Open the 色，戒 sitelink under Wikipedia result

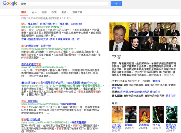(x=76, y=39)
